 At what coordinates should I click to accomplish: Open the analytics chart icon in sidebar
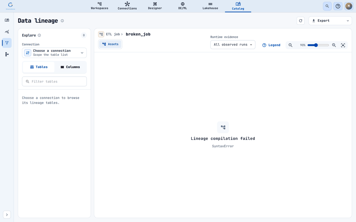coord(7,31)
